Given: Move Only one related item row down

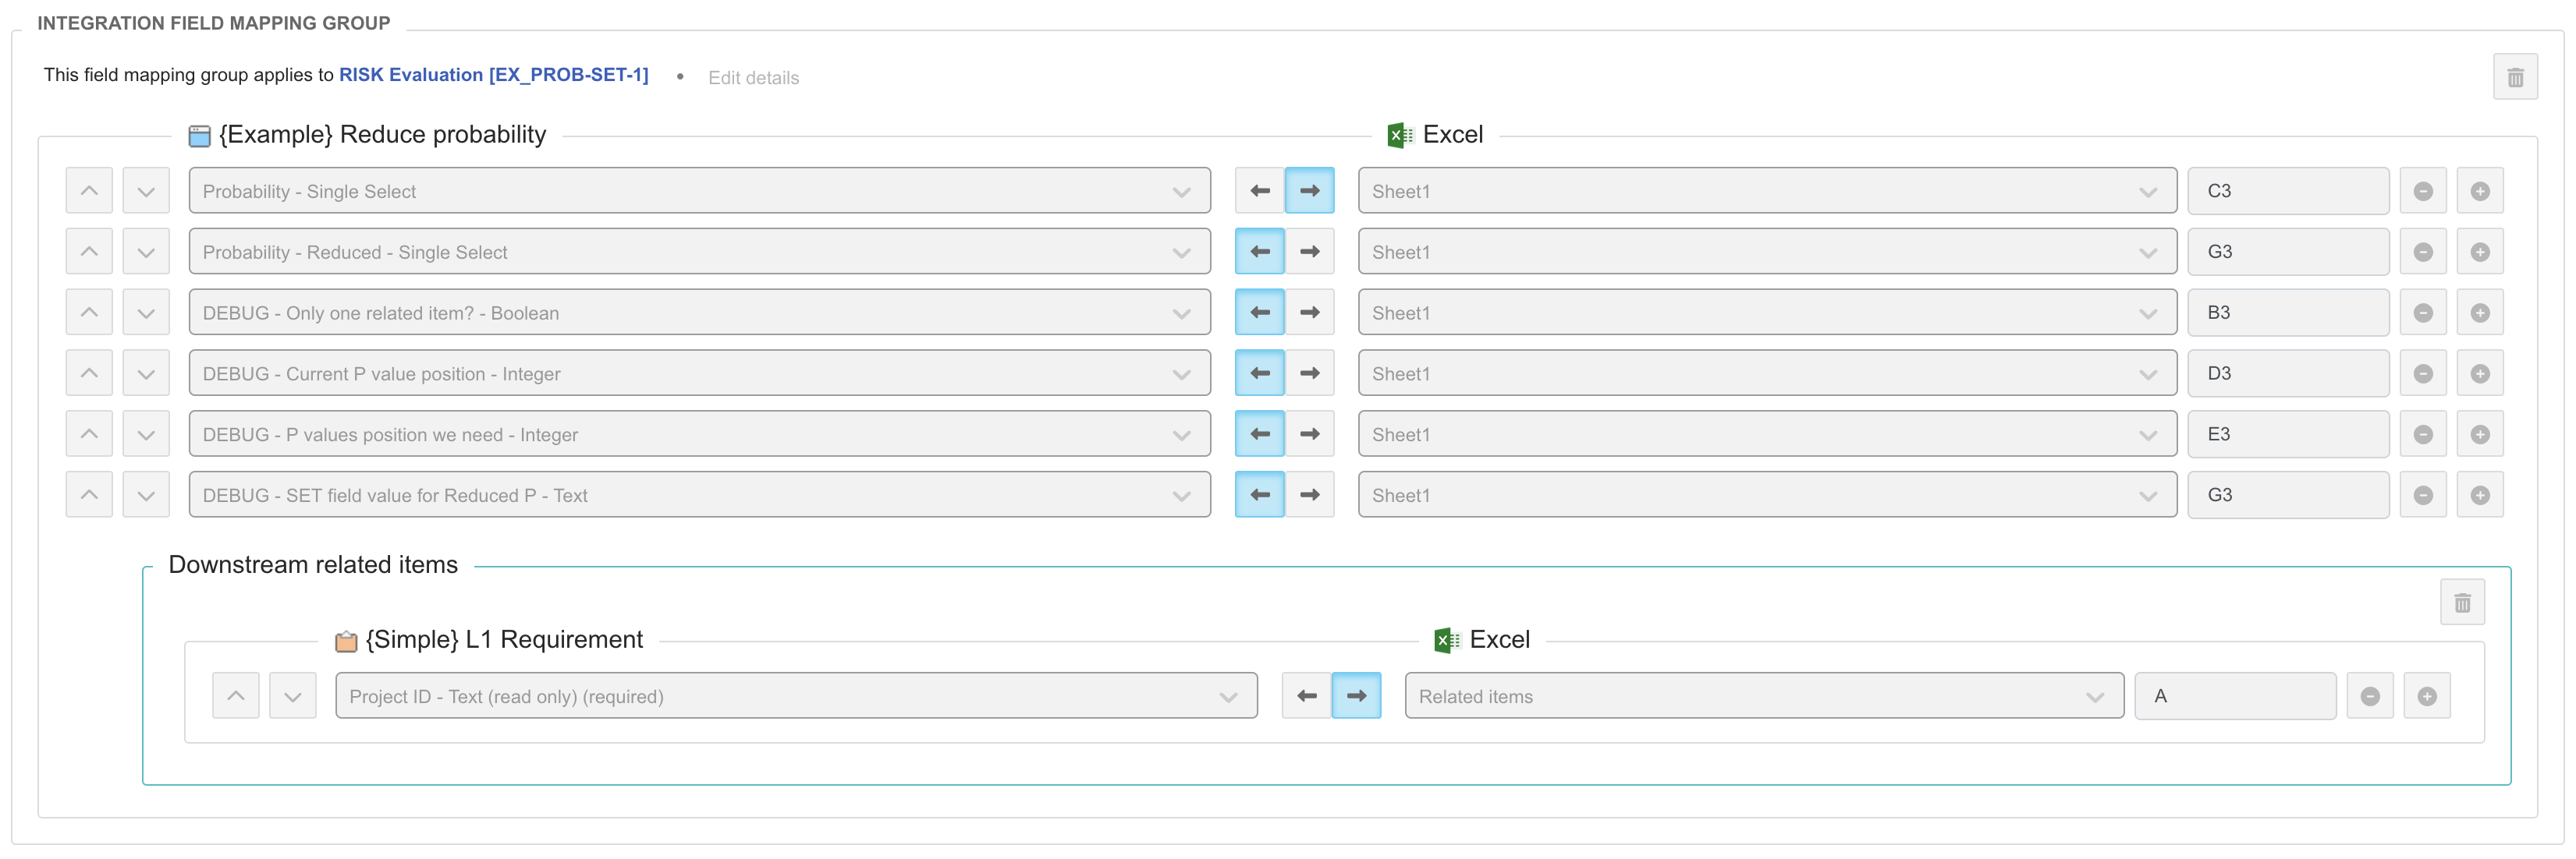Looking at the screenshot, I should (x=146, y=313).
